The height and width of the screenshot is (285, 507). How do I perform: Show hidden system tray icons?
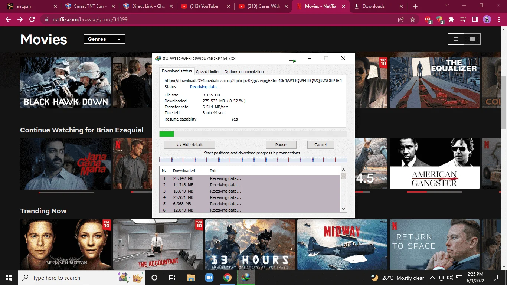tap(432, 278)
